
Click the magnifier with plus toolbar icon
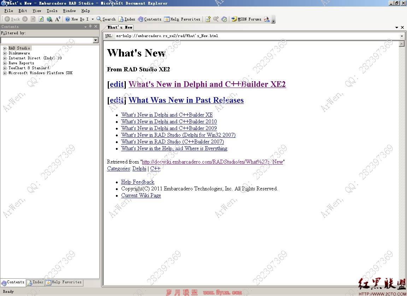[x=216, y=19]
